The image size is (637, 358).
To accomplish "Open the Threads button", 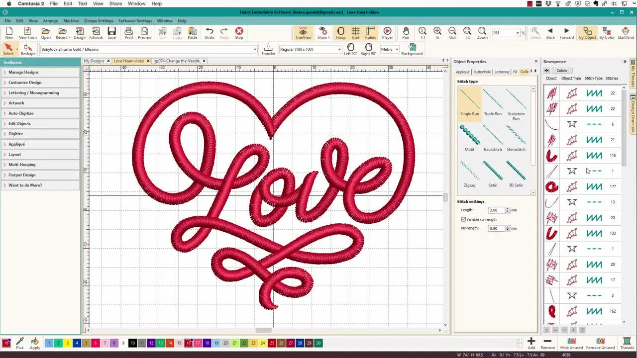I will coord(627,343).
